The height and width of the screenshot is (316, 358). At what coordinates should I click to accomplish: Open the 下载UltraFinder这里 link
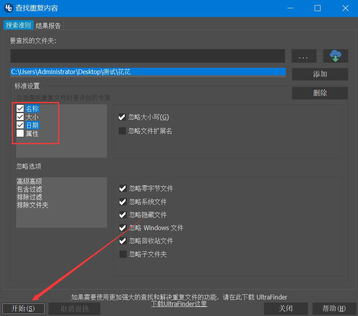(179, 304)
